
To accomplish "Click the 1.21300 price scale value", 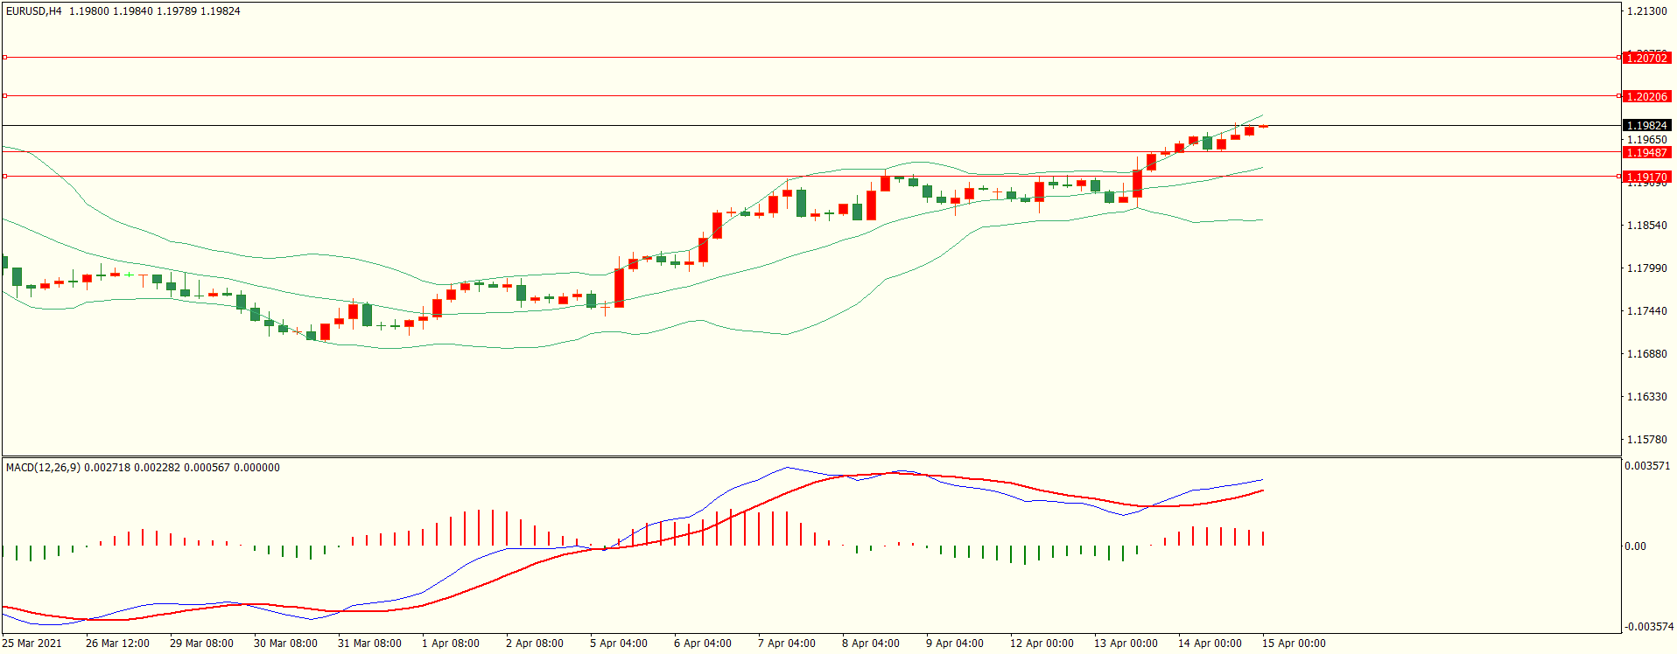I will 1646,11.
